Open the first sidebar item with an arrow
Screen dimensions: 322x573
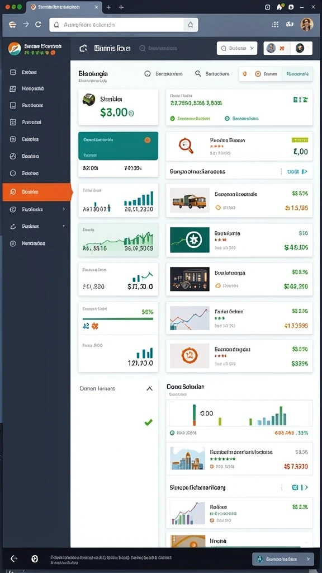click(36, 209)
